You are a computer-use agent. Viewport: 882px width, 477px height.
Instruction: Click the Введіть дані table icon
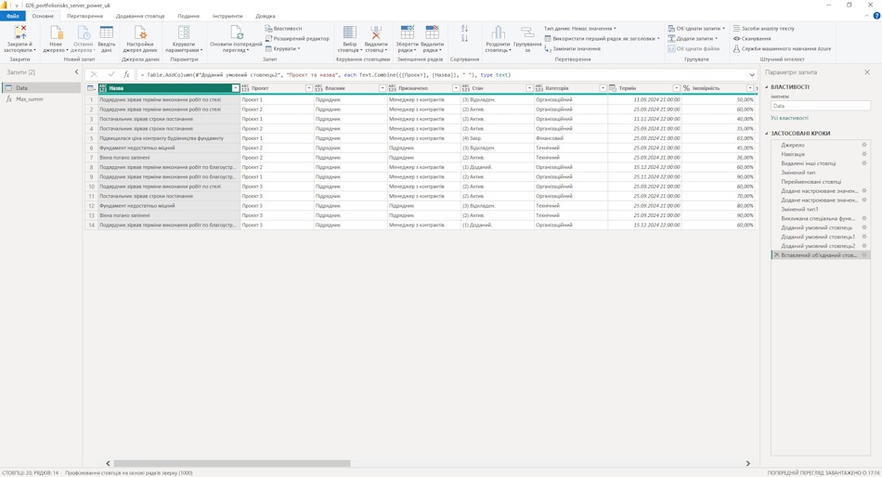point(107,32)
